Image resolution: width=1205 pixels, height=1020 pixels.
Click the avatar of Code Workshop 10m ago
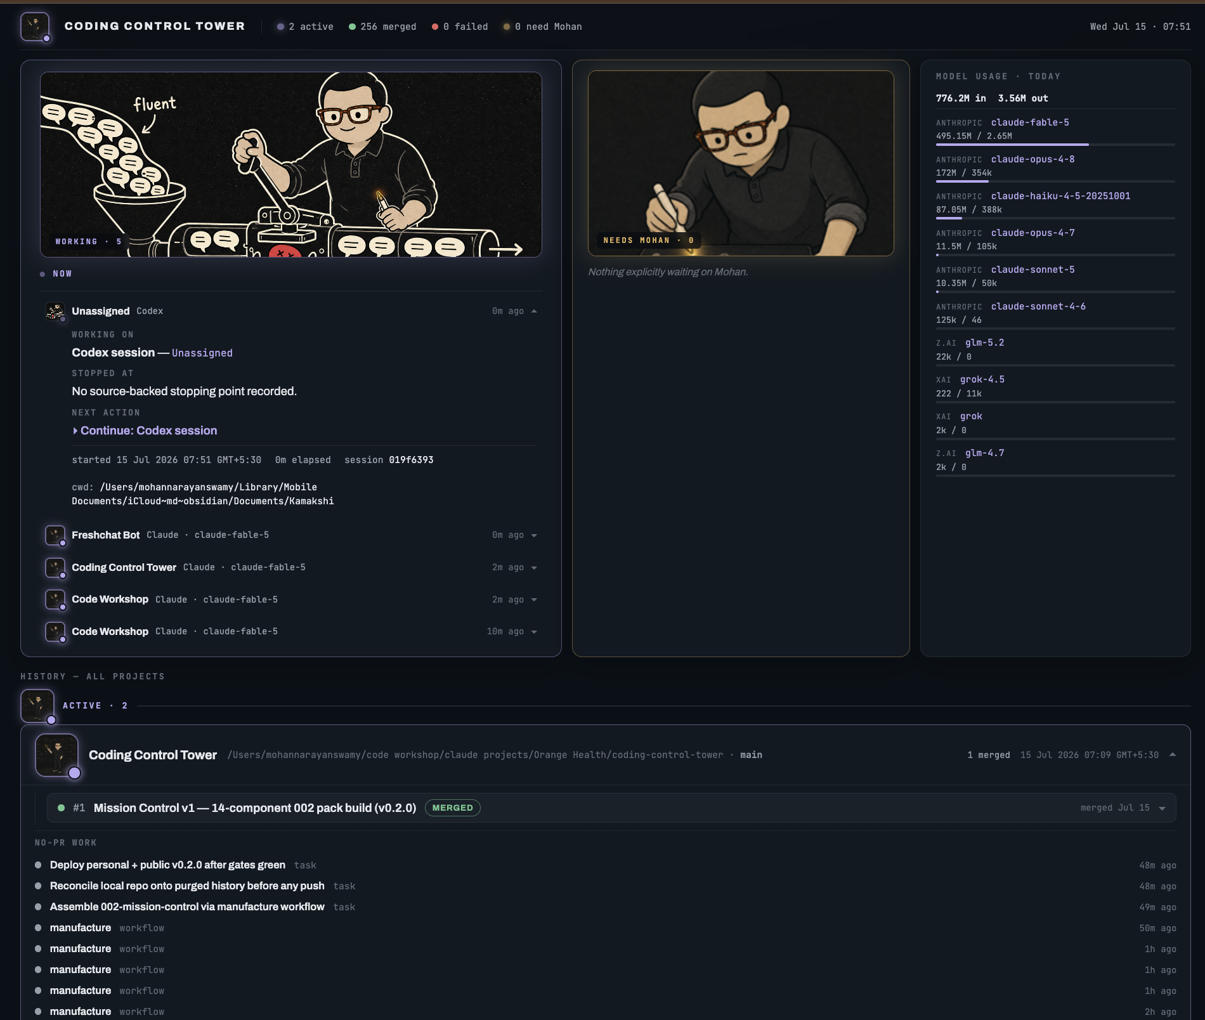coord(55,632)
